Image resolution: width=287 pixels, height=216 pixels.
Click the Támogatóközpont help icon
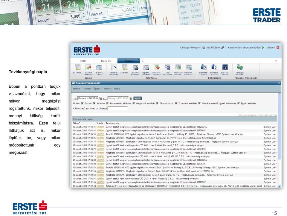(x=204, y=48)
